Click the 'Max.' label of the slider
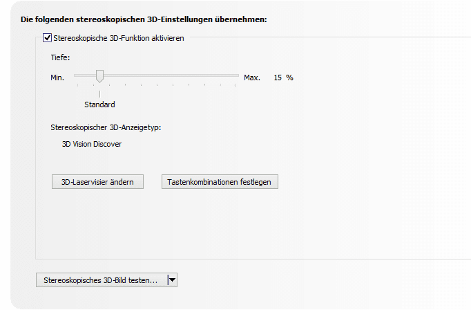This screenshot has width=471, height=310. (x=252, y=77)
